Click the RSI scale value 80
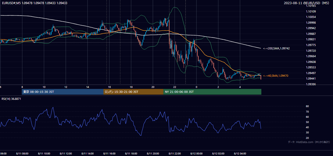This screenshot has width=333, height=156. pyautogui.click(x=307, y=106)
